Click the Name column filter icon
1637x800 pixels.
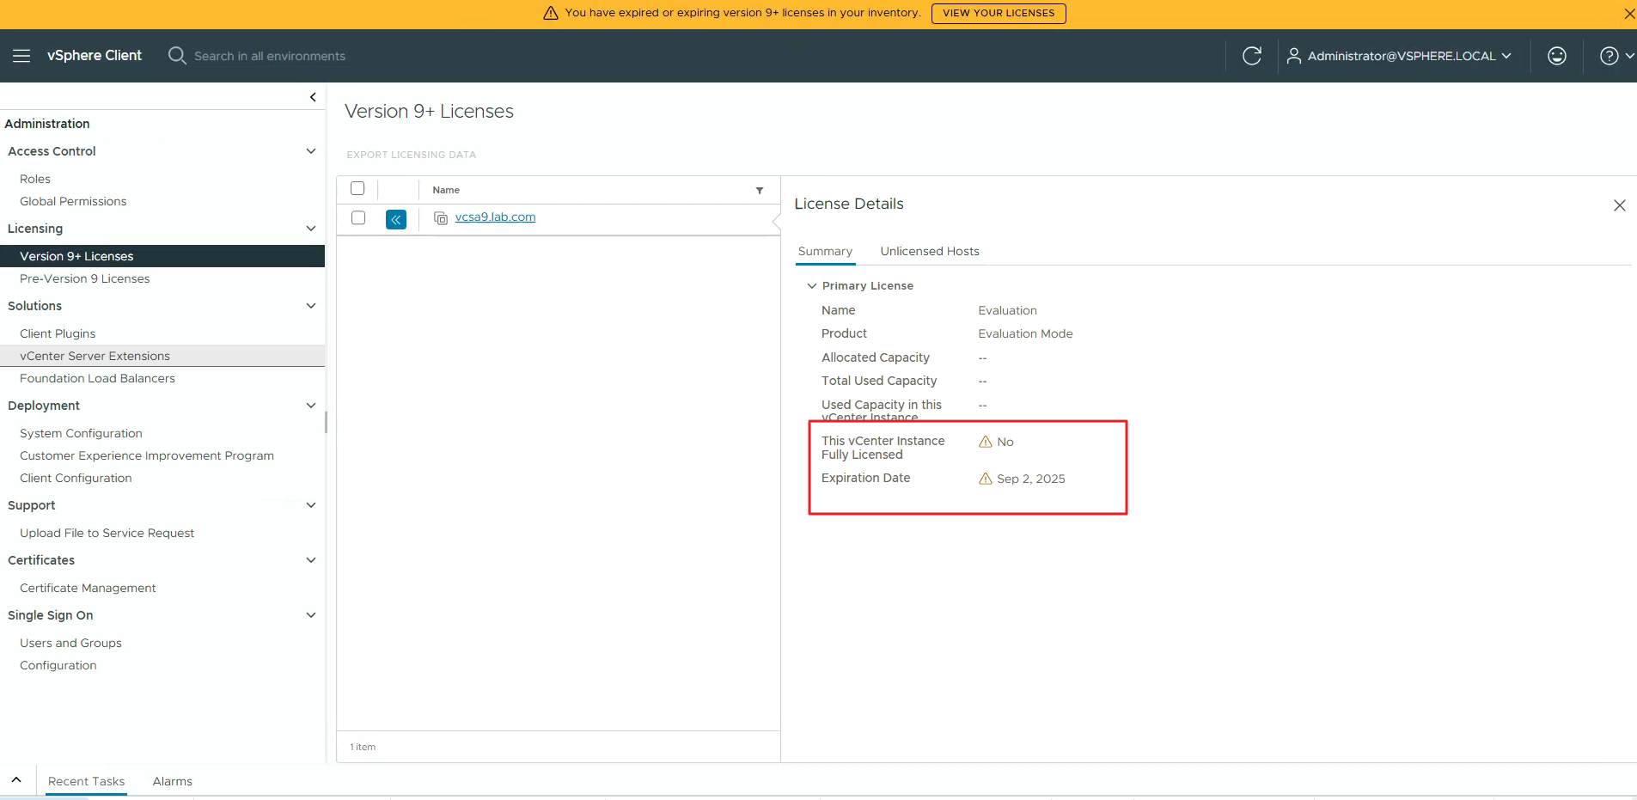point(759,191)
